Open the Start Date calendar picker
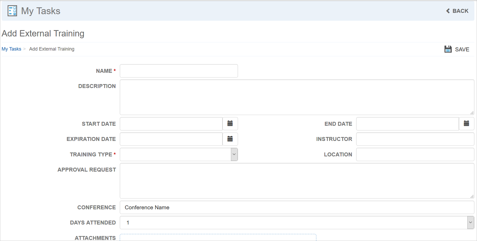The image size is (477, 241). coord(230,124)
